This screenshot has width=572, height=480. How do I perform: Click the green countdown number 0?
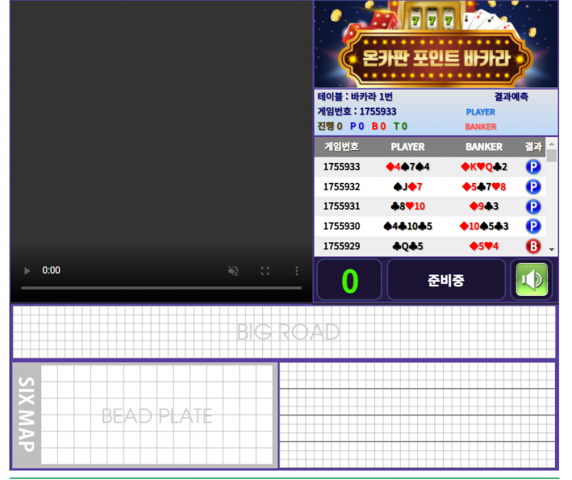click(350, 281)
